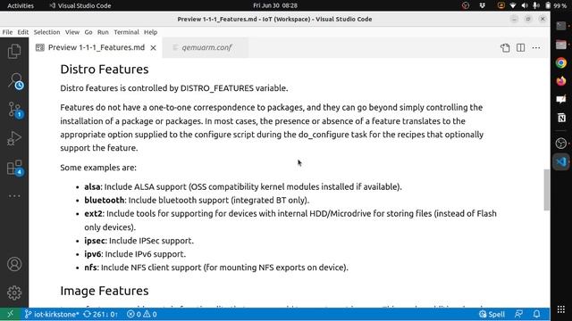
Task: Click the bold 'ext2' list item
Action: point(93,214)
